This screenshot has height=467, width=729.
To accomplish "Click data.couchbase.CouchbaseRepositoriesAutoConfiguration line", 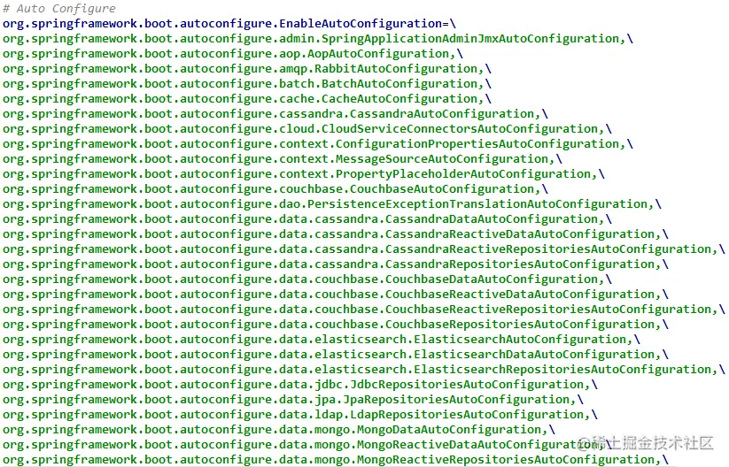I will 336,325.
